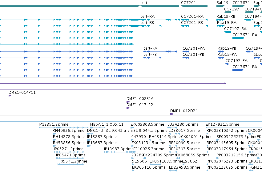Click the IP05271.3prime EST label
The height and width of the screenshot is (172, 262).
click(x=69, y=149)
